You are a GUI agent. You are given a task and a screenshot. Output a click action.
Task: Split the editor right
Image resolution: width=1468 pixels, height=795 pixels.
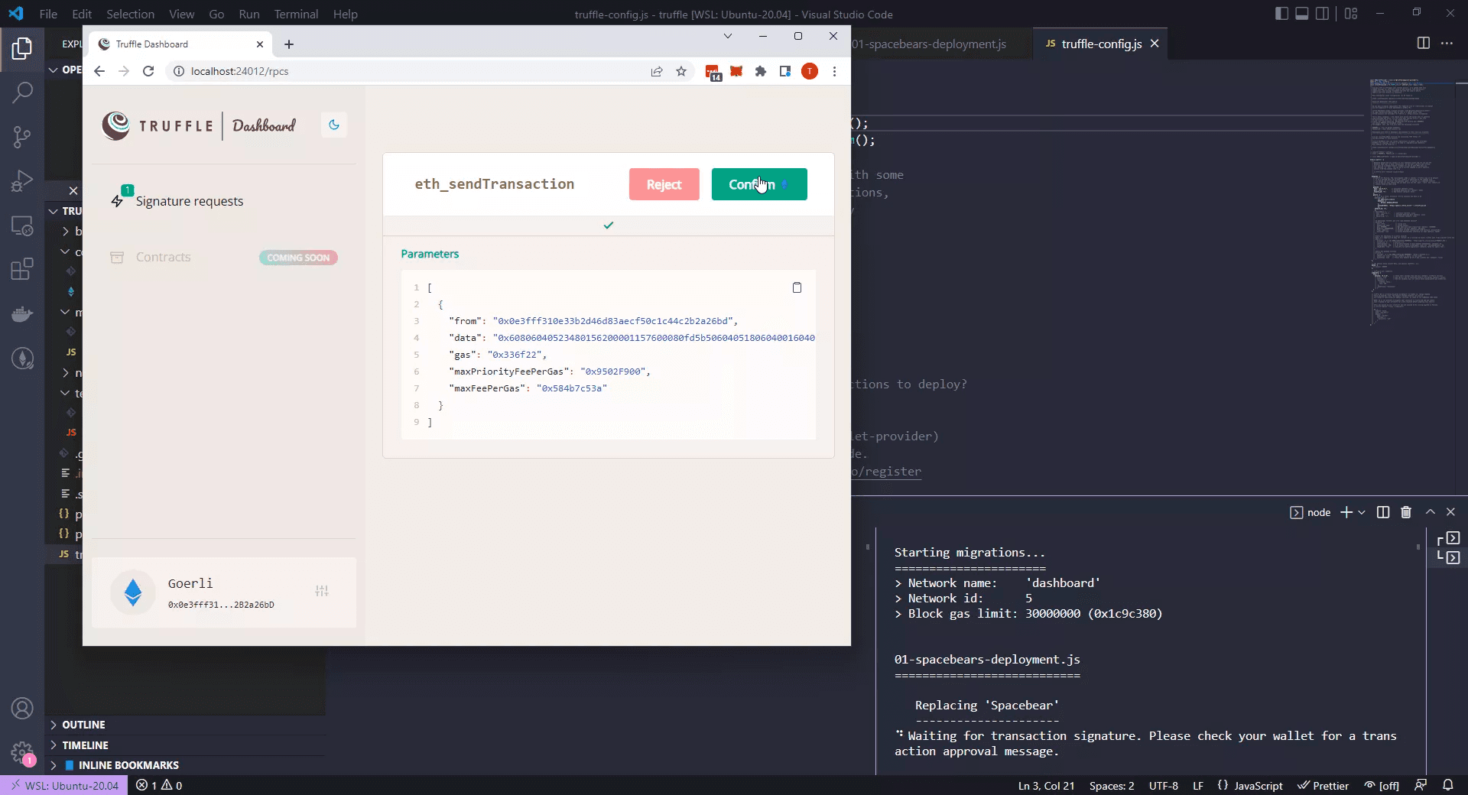click(1423, 44)
